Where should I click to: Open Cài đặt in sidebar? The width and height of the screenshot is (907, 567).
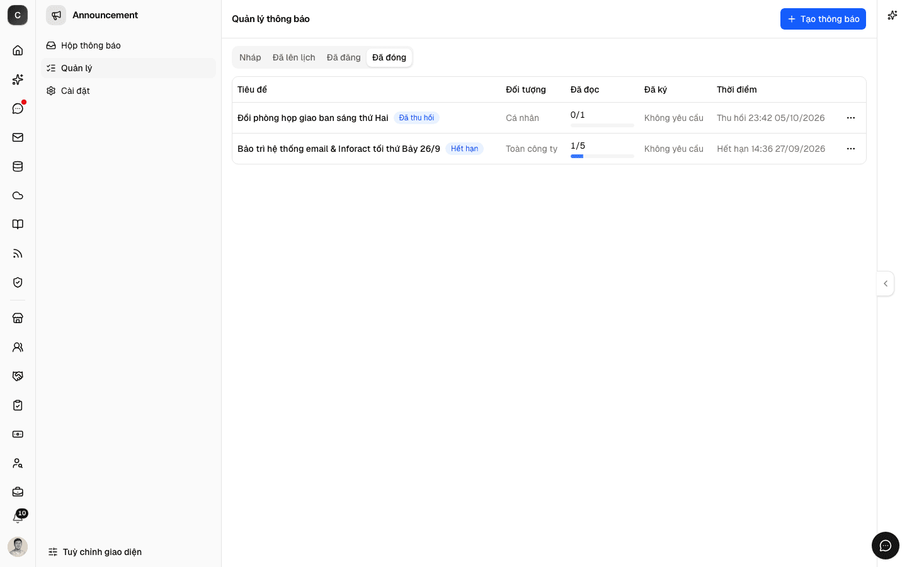coord(128,91)
